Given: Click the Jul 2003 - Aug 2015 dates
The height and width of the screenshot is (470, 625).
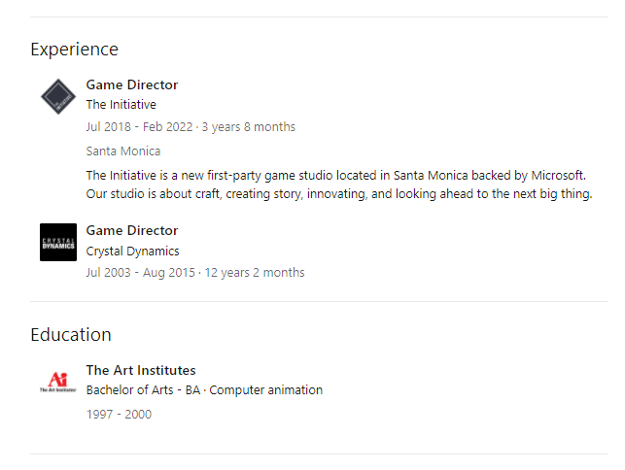Looking at the screenshot, I should [x=139, y=273].
